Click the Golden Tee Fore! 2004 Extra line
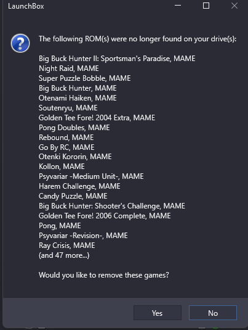The width and height of the screenshot is (248, 330). (97, 118)
